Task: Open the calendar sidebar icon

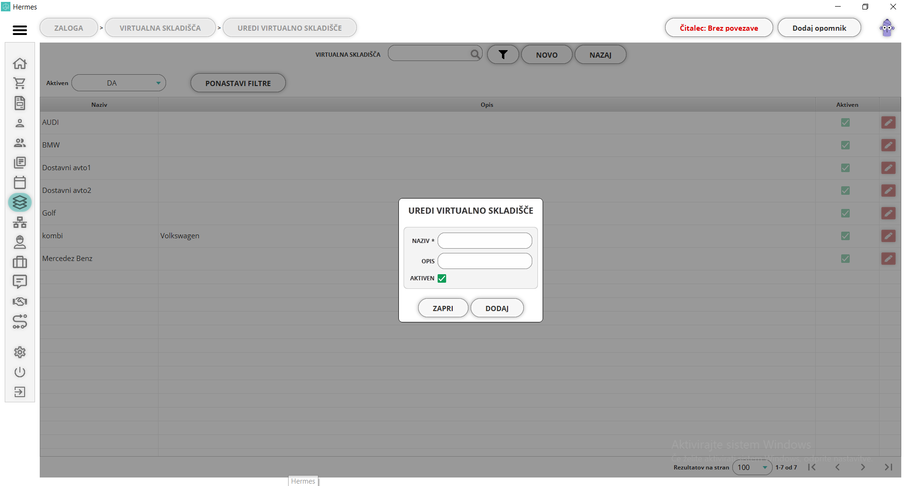Action: tap(20, 182)
